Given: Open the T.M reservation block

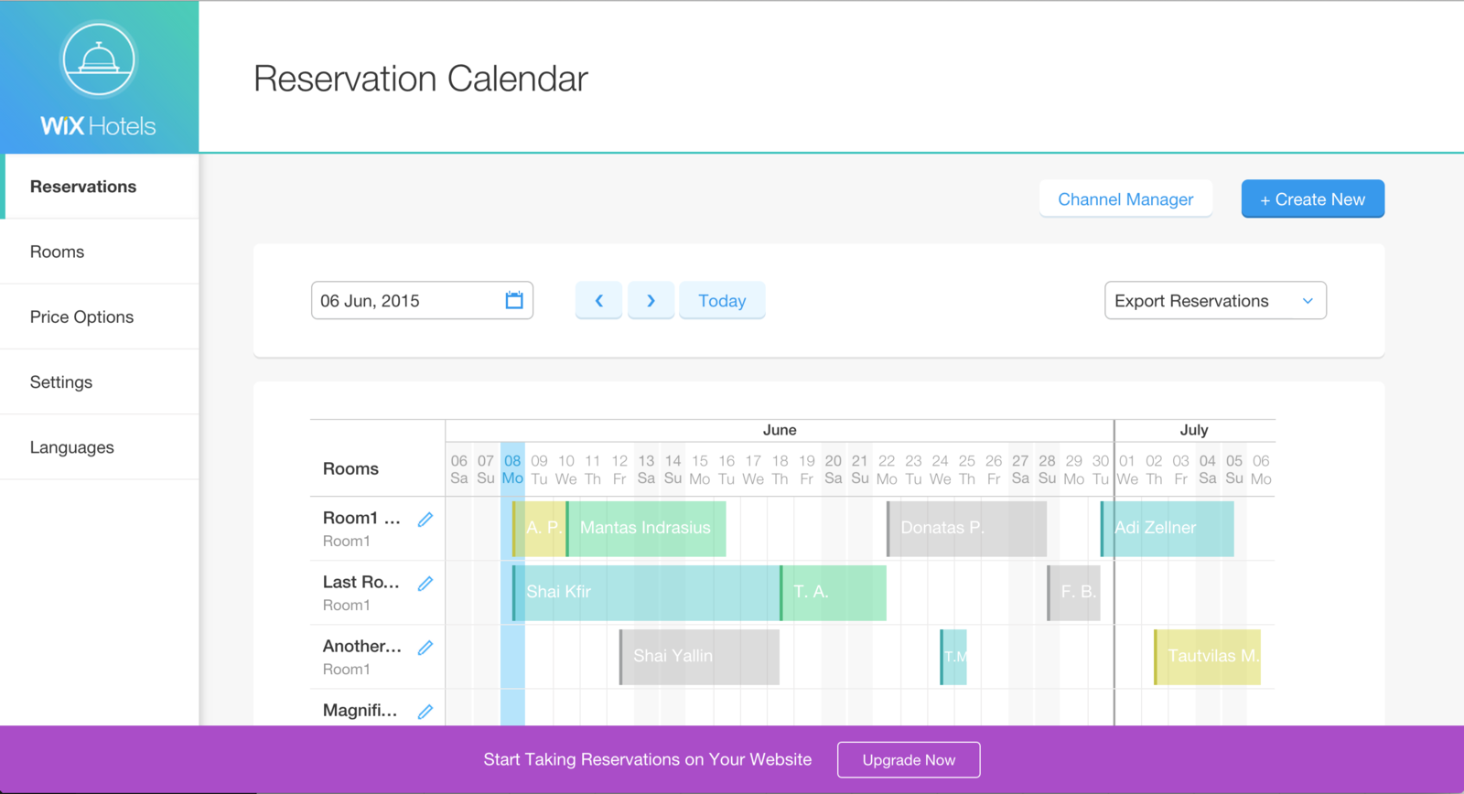Looking at the screenshot, I should click(x=953, y=657).
